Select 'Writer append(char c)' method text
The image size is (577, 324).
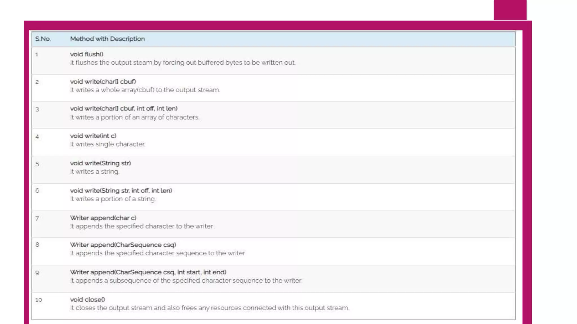pyautogui.click(x=103, y=218)
